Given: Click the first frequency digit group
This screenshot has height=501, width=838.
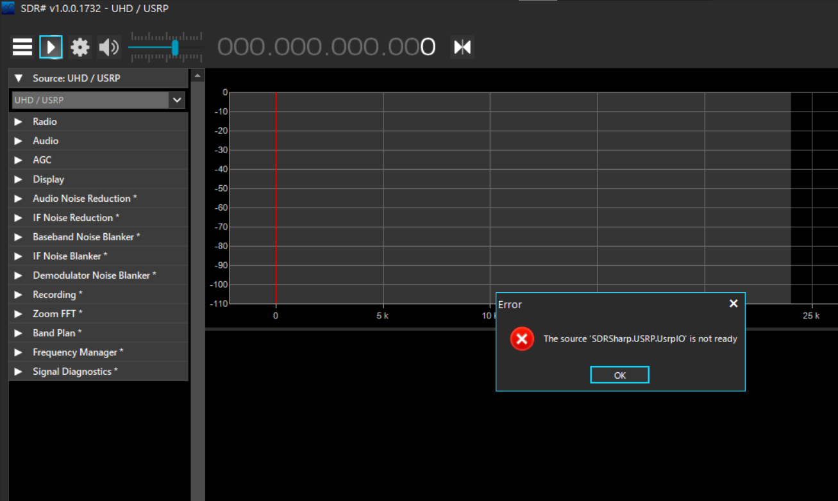Looking at the screenshot, I should pos(241,47).
